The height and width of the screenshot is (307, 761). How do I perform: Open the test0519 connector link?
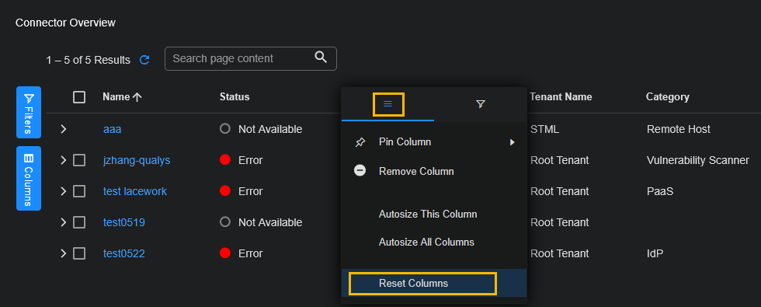click(x=124, y=222)
